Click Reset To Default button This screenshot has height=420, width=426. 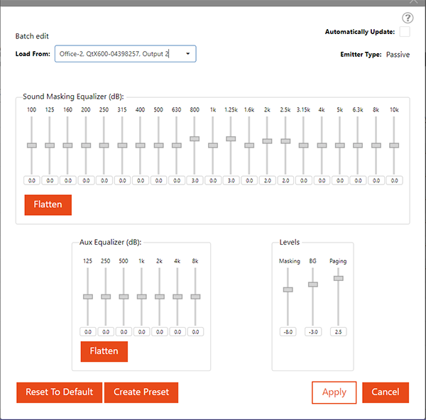pyautogui.click(x=59, y=392)
